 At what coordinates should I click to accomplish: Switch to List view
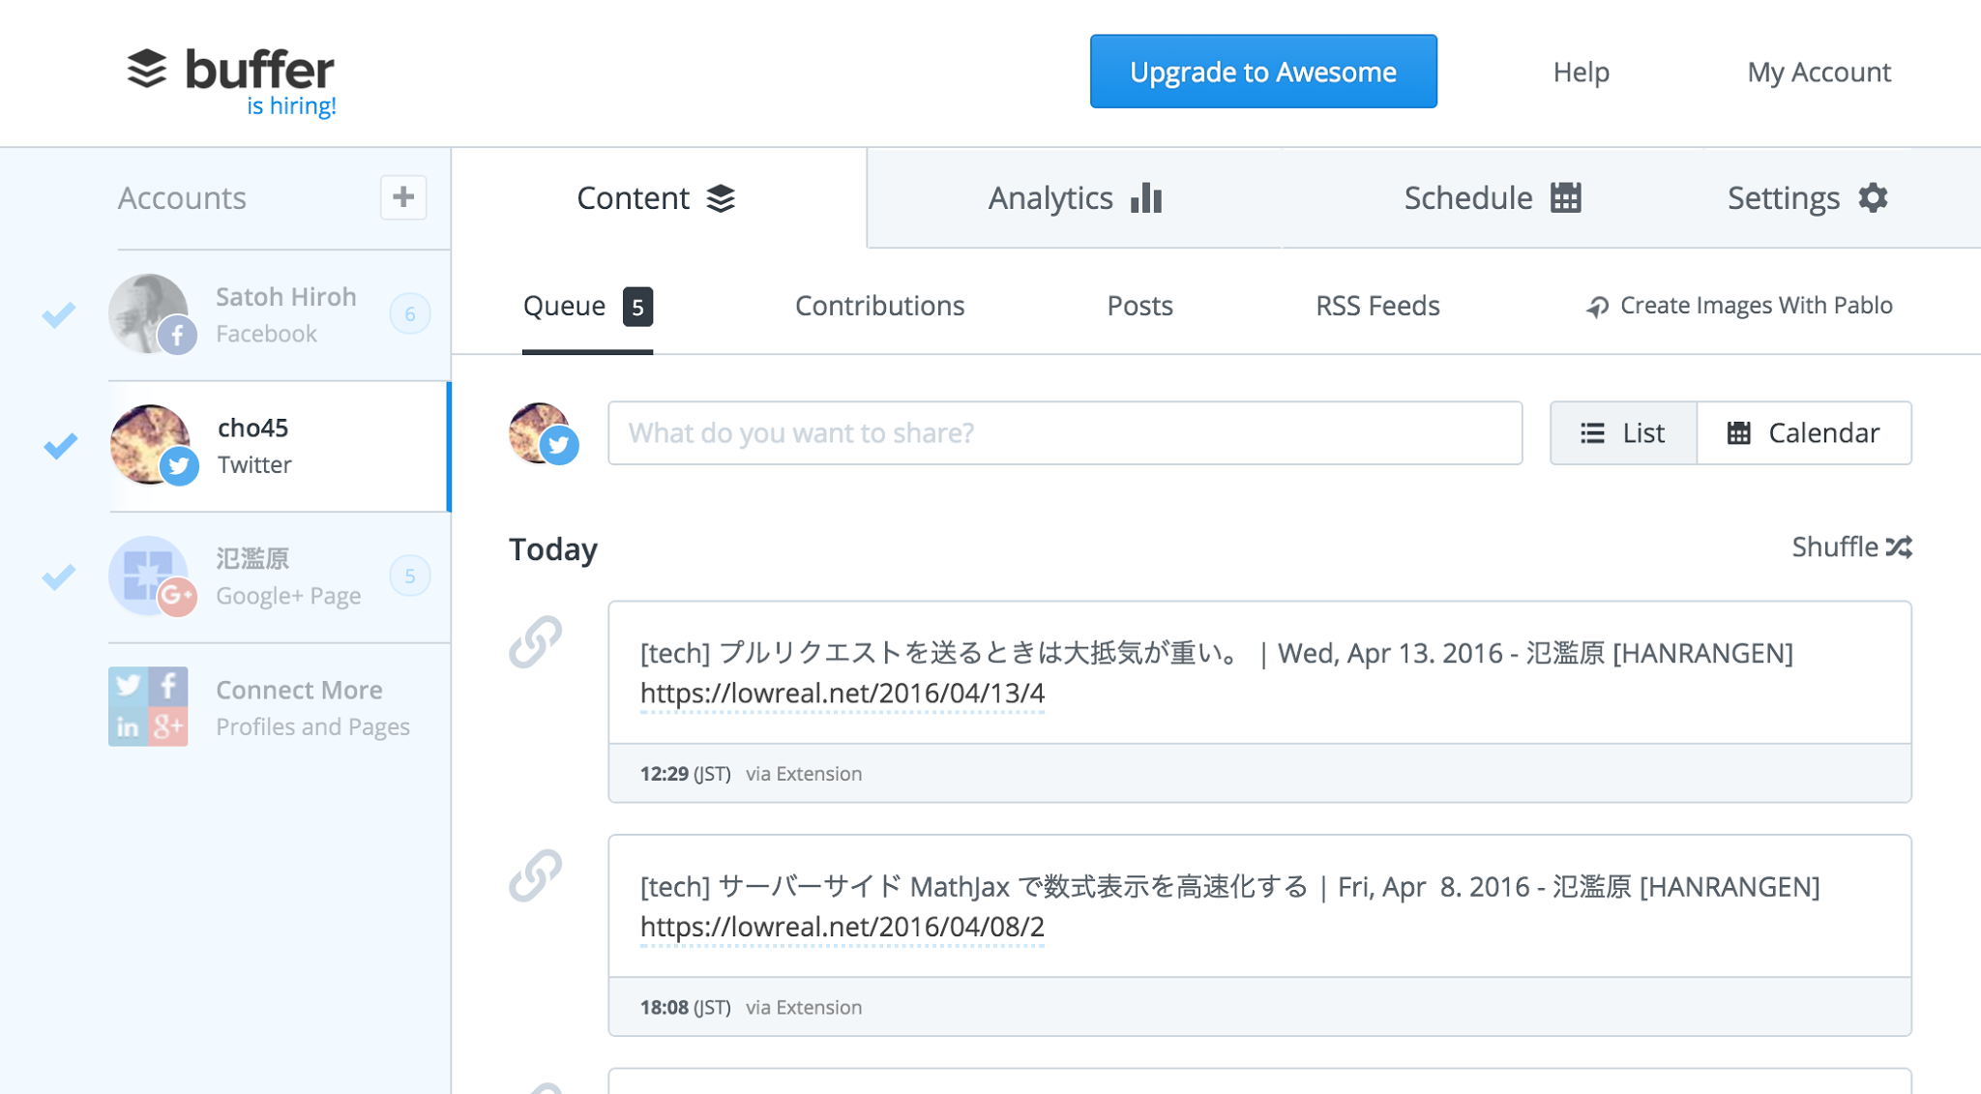coord(1622,433)
